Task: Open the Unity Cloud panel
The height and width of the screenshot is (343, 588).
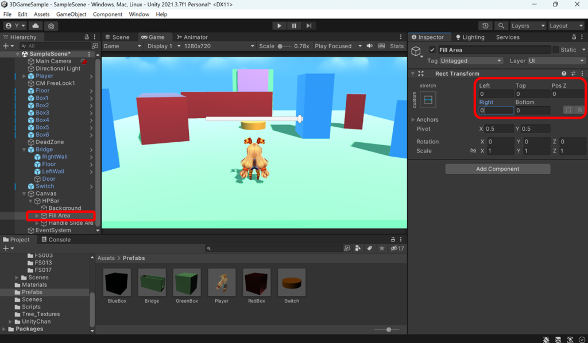Action: [36, 26]
